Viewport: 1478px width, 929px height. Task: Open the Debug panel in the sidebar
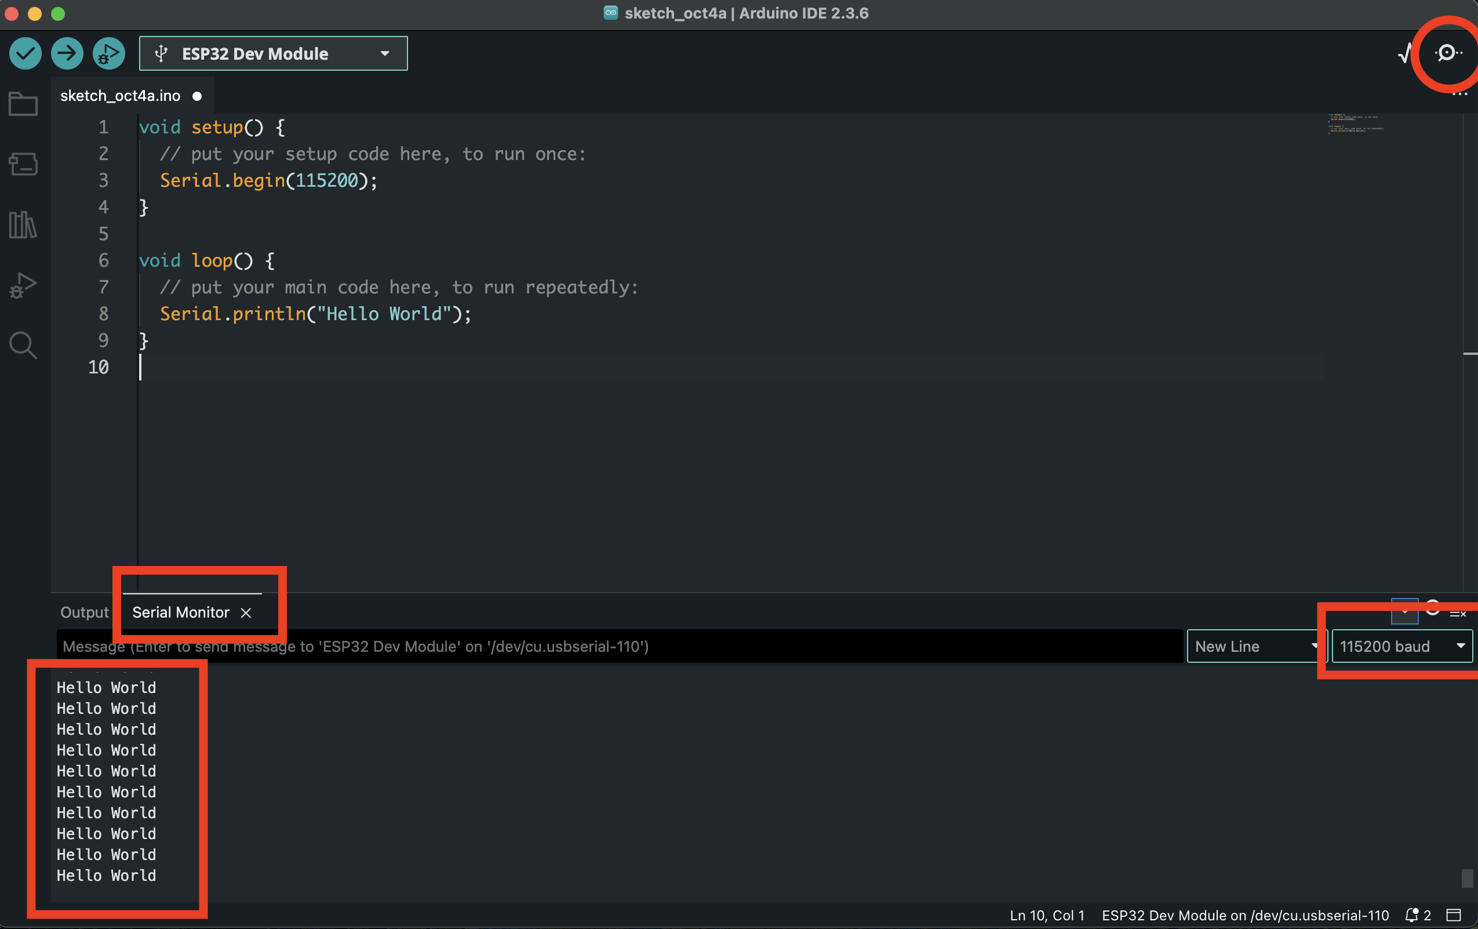pyautogui.click(x=23, y=285)
